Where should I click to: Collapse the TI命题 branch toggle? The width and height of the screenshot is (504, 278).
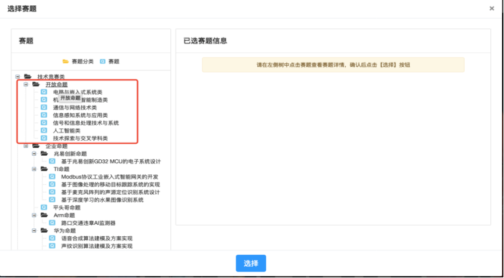tap(34, 169)
